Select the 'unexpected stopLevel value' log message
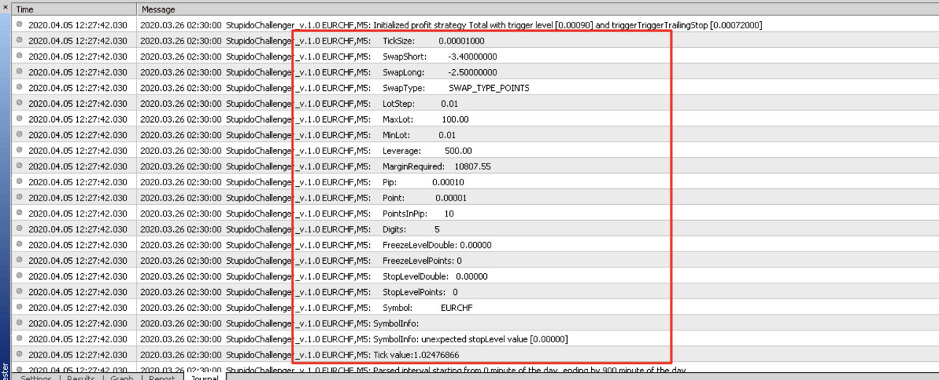 [354, 339]
